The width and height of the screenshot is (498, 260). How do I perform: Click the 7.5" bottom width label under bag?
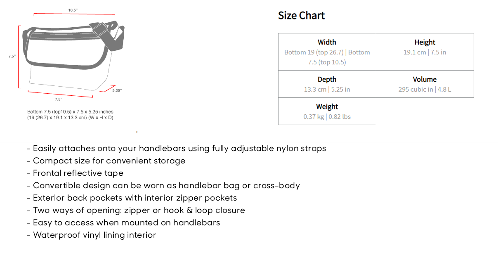[x=59, y=99]
